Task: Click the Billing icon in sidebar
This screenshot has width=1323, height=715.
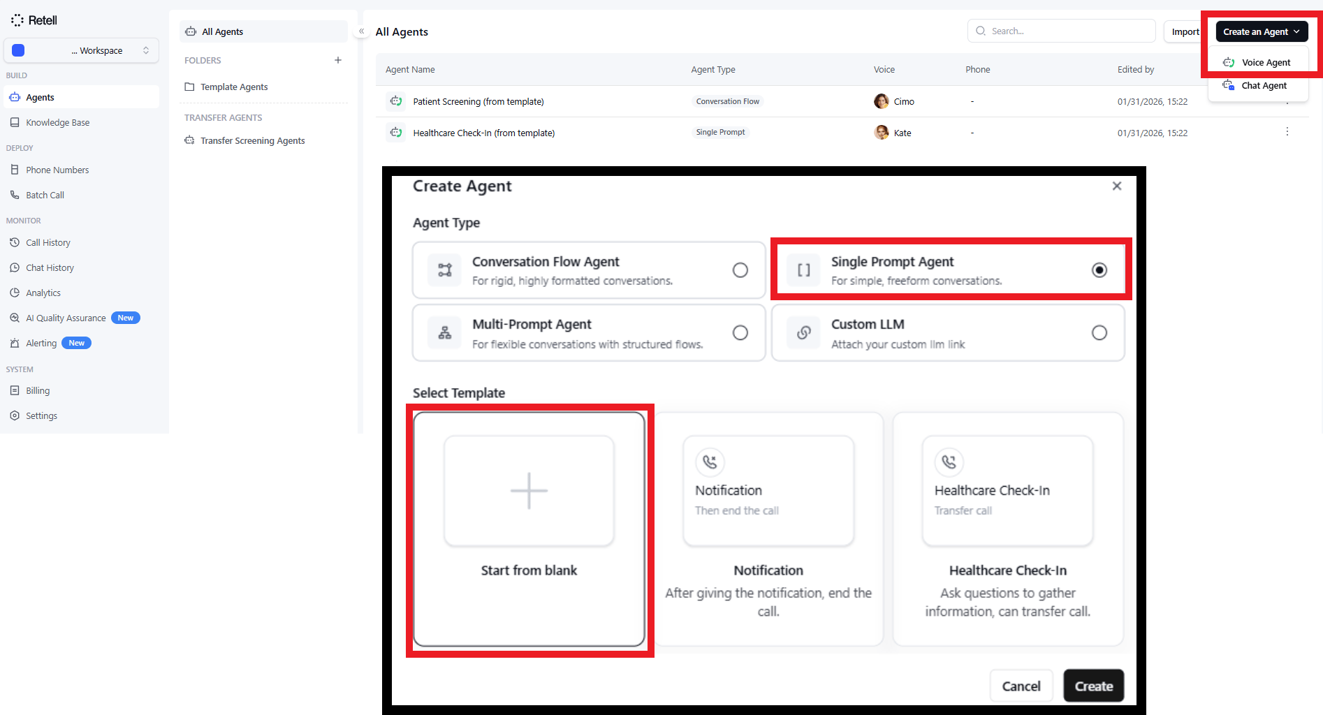Action: pos(15,390)
